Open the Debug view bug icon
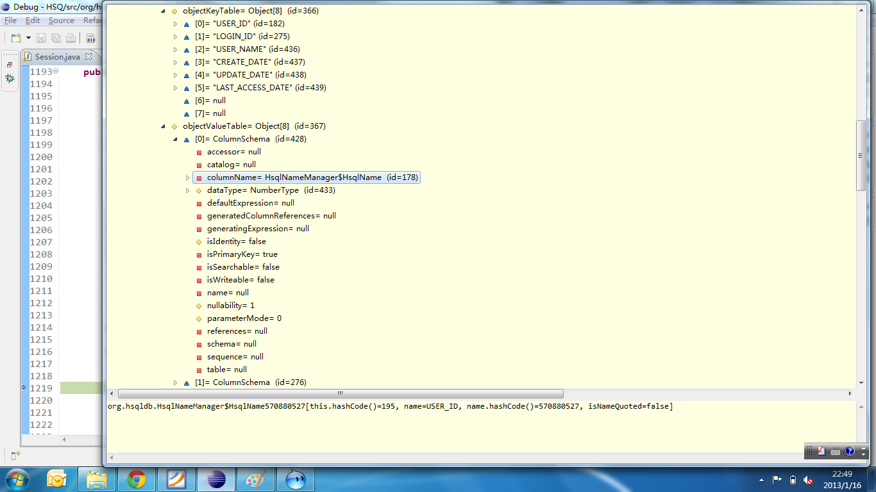Image resolution: width=876 pixels, height=492 pixels. coord(10,78)
